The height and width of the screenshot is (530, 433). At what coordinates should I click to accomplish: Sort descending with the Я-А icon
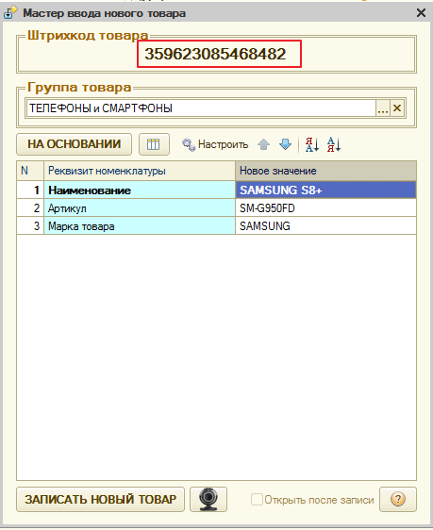point(311,144)
